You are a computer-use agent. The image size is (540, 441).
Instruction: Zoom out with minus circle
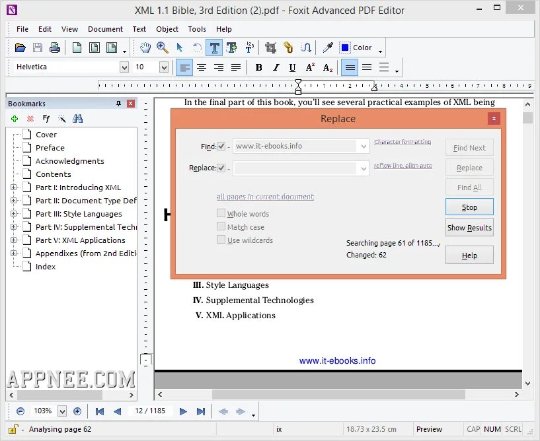pos(20,411)
